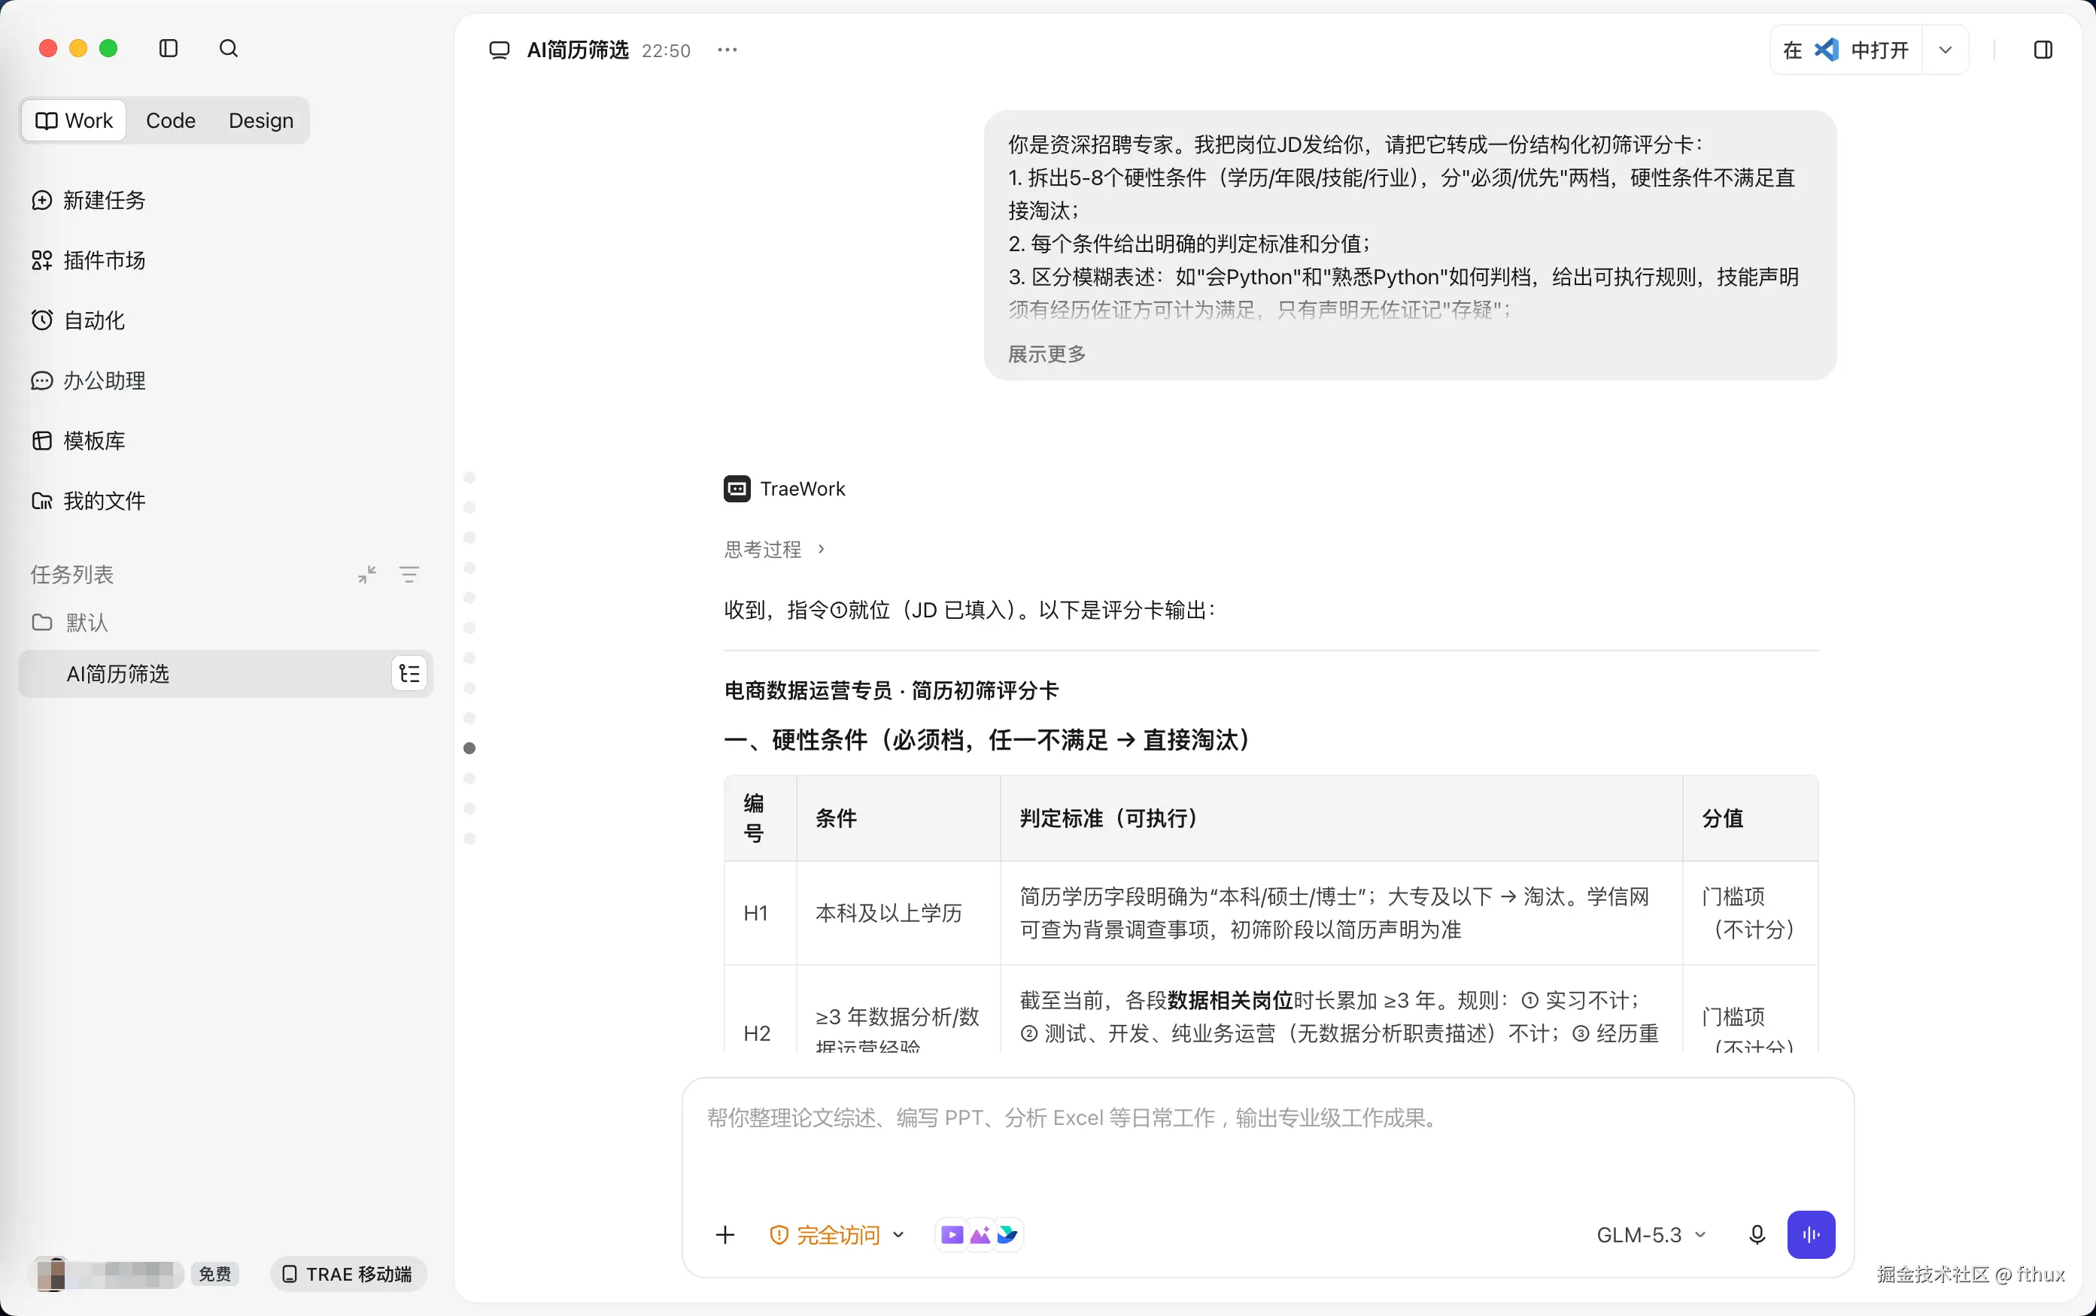Expand the 默认 folder

(70, 622)
